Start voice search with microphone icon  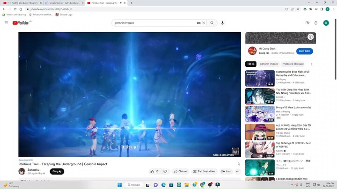click(x=222, y=23)
